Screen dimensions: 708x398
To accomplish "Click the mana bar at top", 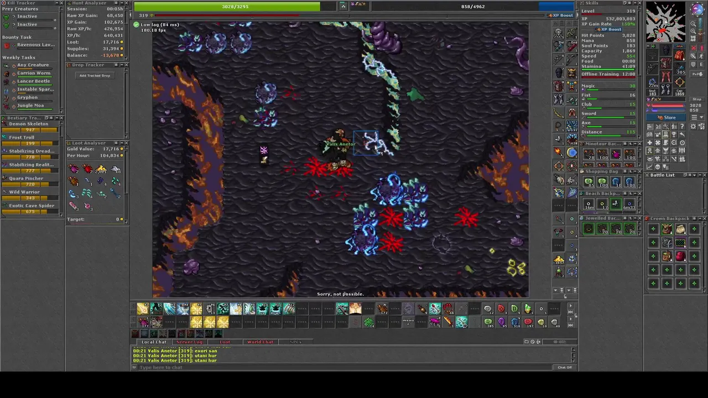I will click(x=472, y=7).
